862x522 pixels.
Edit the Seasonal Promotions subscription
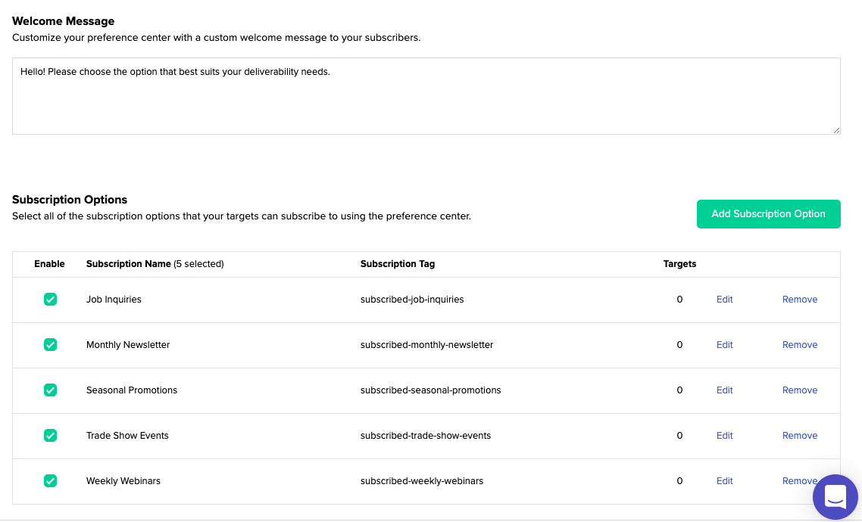tap(725, 390)
